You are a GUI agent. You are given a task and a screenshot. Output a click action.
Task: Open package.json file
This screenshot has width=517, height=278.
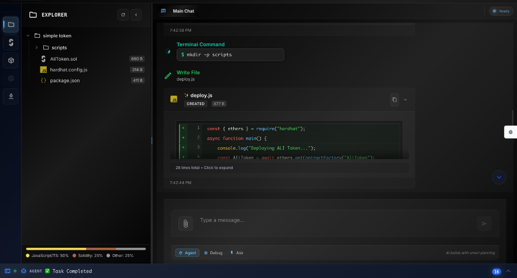[x=64, y=81]
